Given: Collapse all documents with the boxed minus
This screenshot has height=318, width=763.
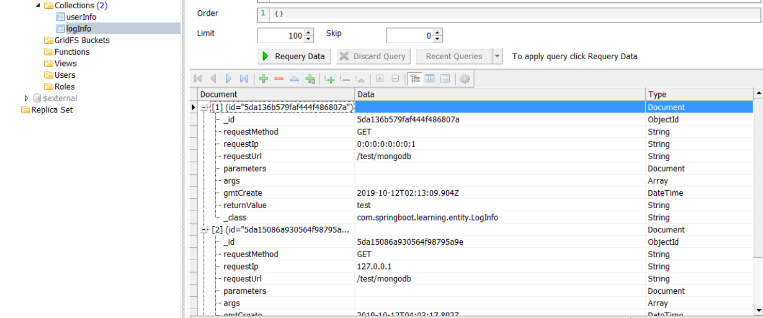Looking at the screenshot, I should (x=395, y=79).
